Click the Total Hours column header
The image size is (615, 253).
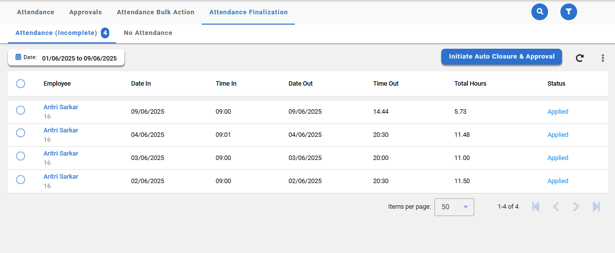coord(470,84)
